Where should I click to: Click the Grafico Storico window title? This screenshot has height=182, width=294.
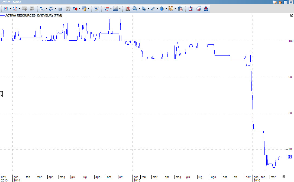[x=11, y=2]
